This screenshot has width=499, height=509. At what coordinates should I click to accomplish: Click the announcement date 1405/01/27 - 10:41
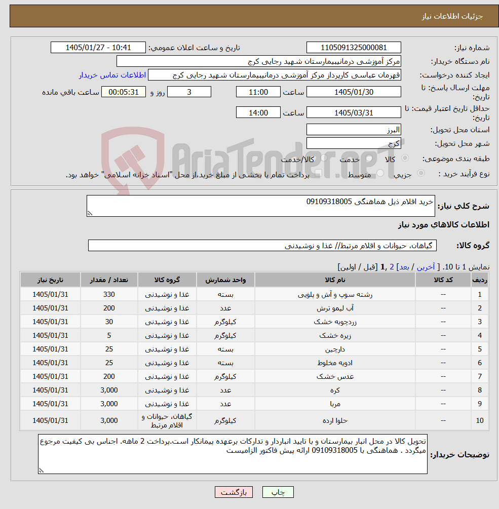point(98,48)
